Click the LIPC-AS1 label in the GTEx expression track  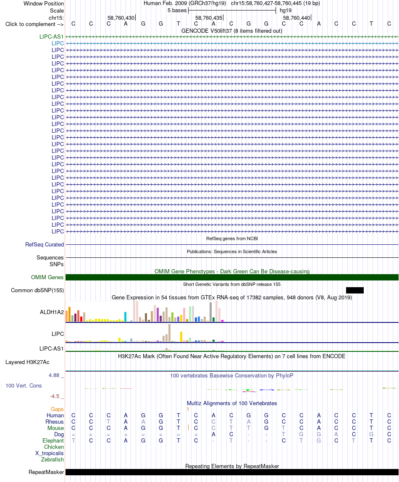51,348
